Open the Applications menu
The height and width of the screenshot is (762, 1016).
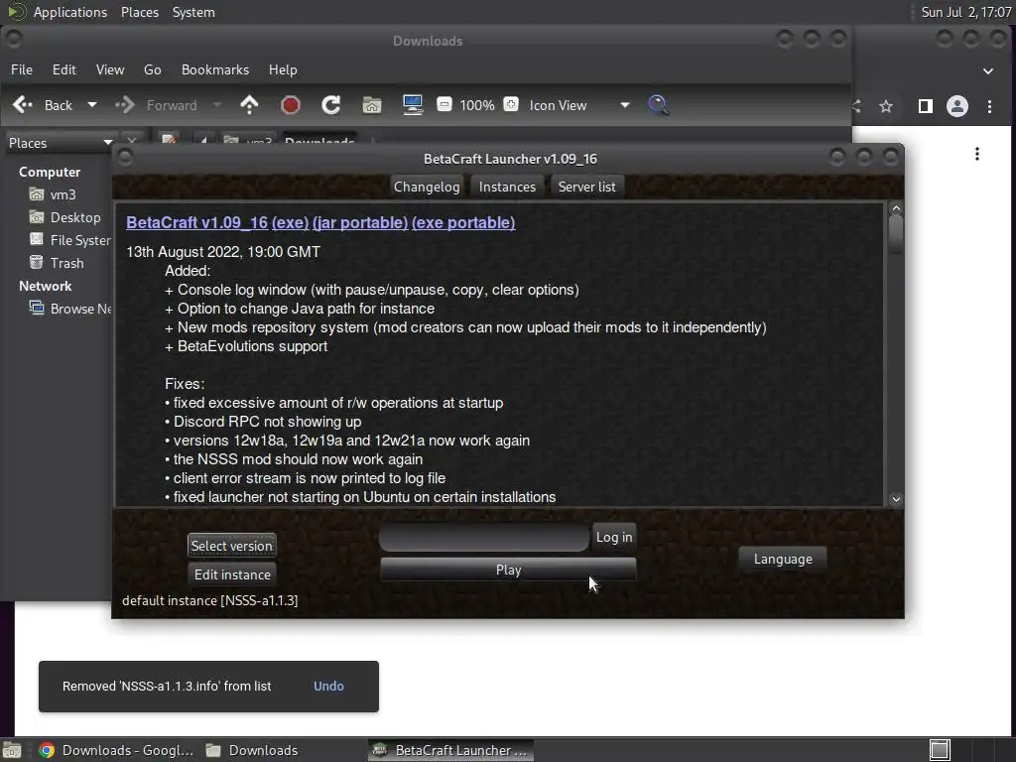pyautogui.click(x=70, y=12)
